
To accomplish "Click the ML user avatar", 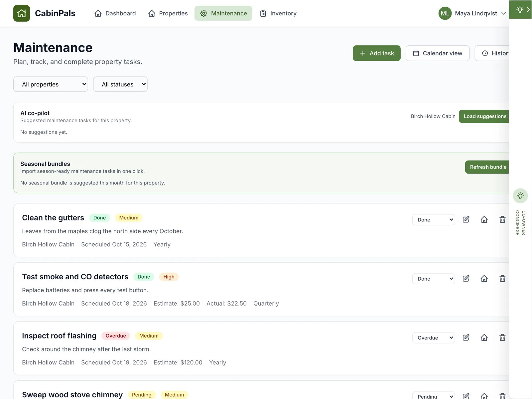I will coord(445,13).
